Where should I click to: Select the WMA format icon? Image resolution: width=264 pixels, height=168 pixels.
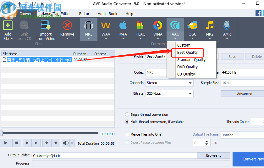coord(158,25)
